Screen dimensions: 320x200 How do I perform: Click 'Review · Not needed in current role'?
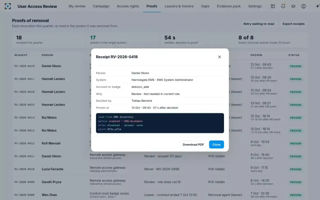155,94
